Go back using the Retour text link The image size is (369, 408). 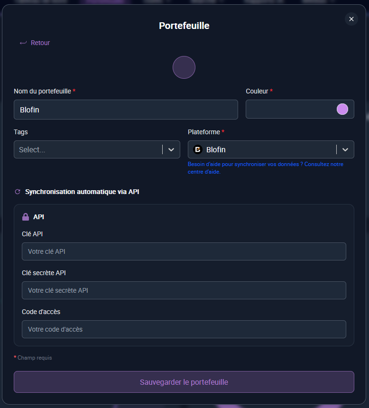click(x=40, y=43)
